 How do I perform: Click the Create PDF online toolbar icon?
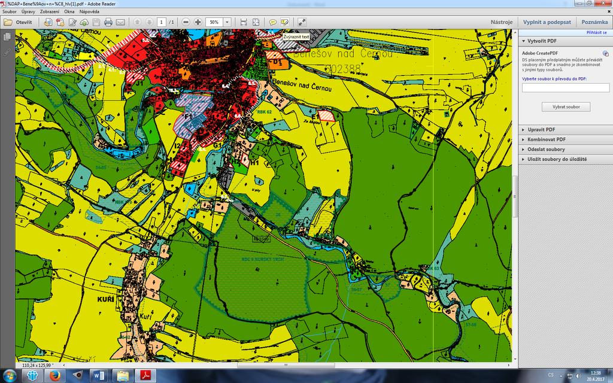[60, 22]
